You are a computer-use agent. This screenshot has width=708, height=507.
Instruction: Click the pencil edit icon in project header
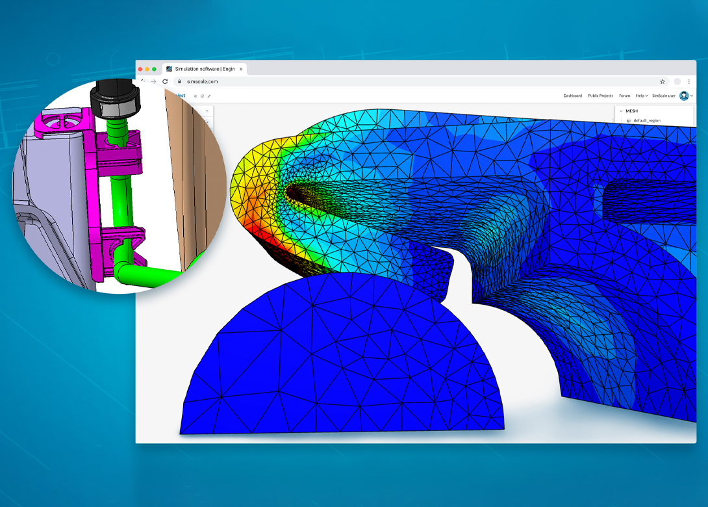pos(209,96)
